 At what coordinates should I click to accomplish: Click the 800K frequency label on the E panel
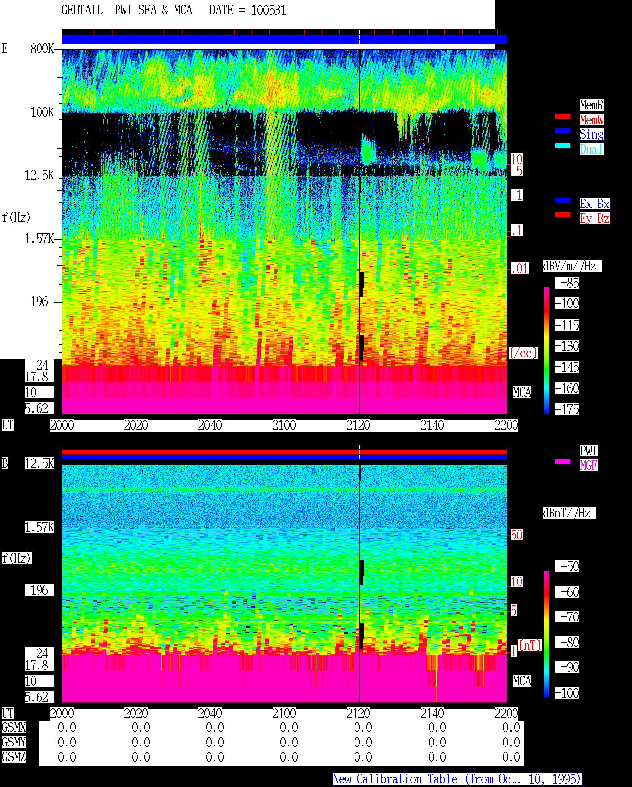point(42,48)
